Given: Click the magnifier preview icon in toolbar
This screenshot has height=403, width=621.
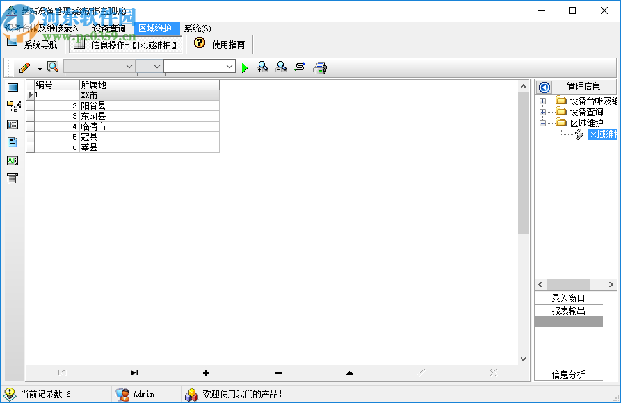Looking at the screenshot, I should pyautogui.click(x=52, y=67).
